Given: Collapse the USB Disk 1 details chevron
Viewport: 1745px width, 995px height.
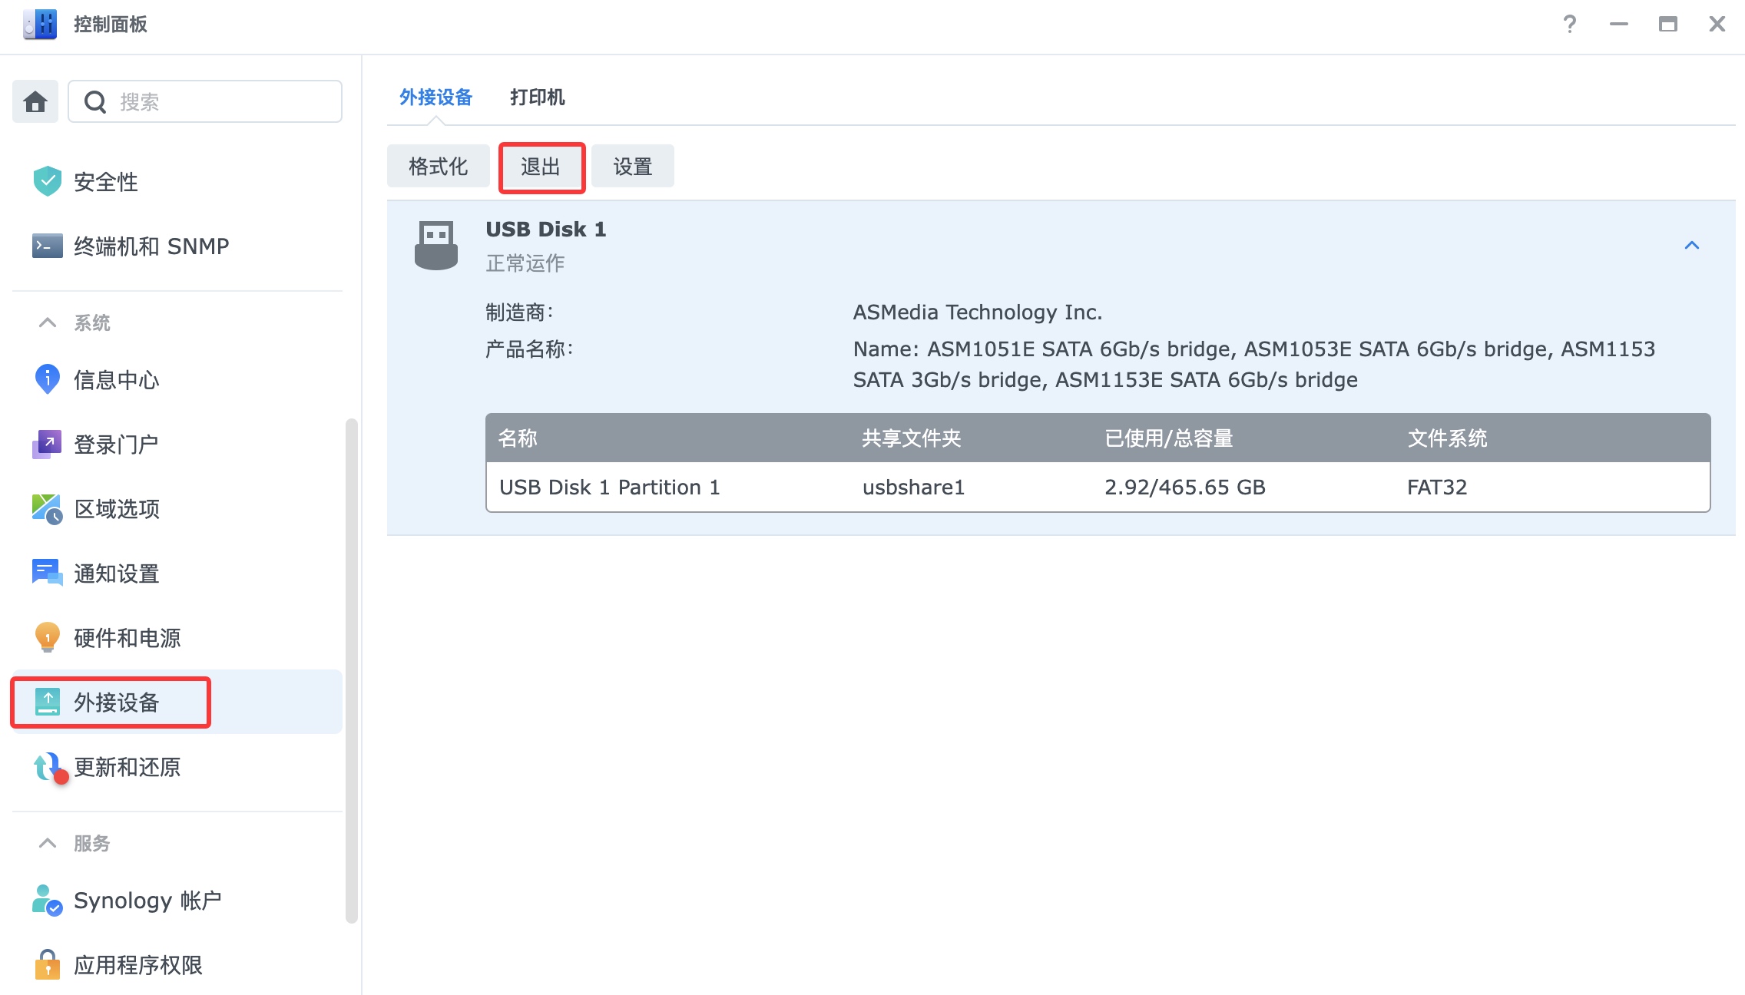Looking at the screenshot, I should [1691, 246].
